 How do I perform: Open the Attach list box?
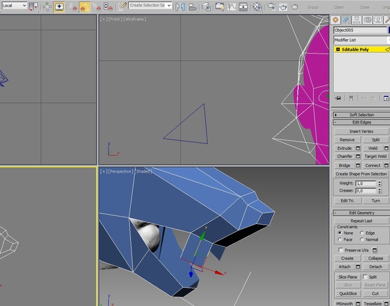(x=358, y=267)
